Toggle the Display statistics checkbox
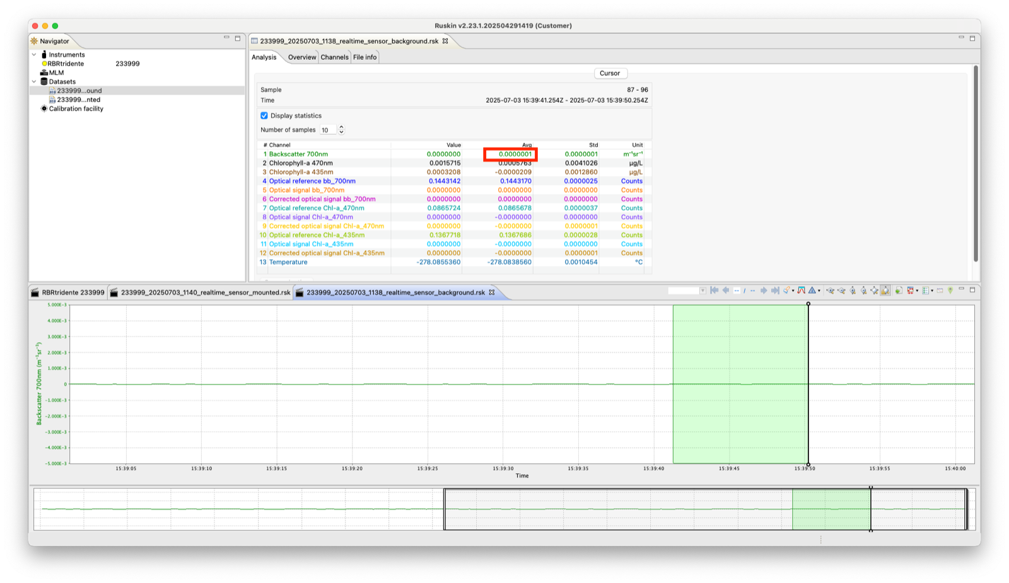1009x583 pixels. pyautogui.click(x=264, y=115)
